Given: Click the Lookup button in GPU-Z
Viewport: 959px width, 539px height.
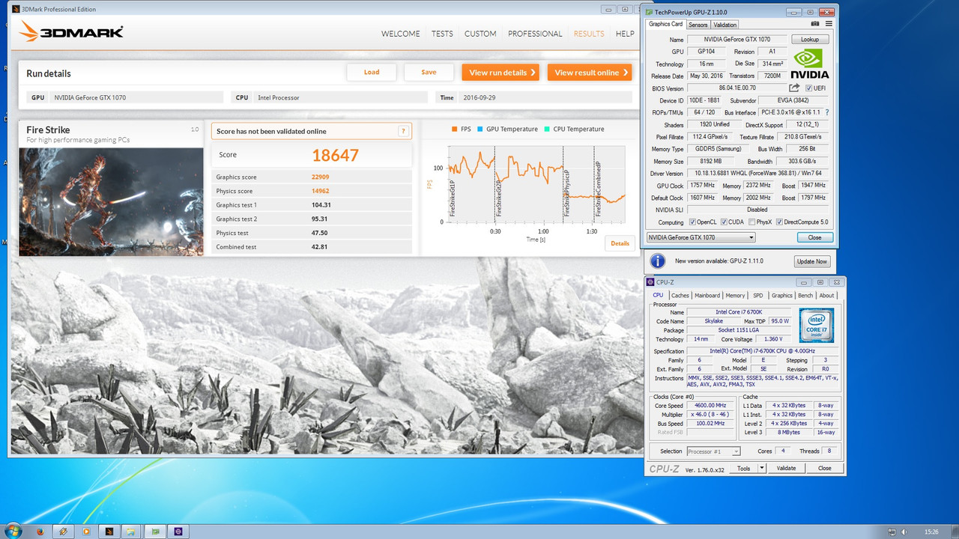Looking at the screenshot, I should (810, 39).
